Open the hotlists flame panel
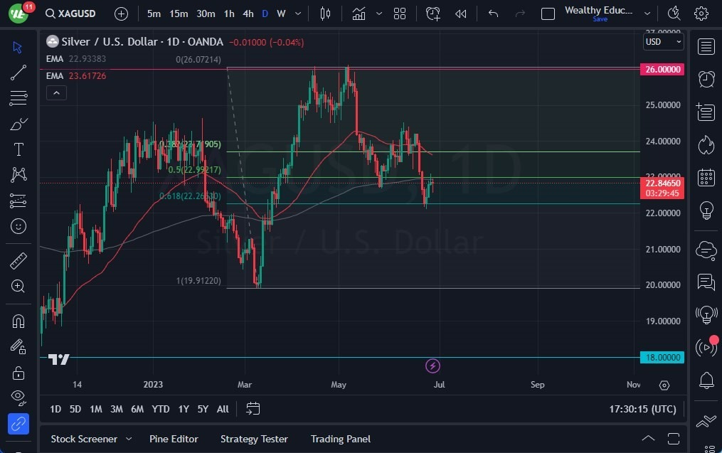Image resolution: width=722 pixels, height=453 pixels. (706, 145)
